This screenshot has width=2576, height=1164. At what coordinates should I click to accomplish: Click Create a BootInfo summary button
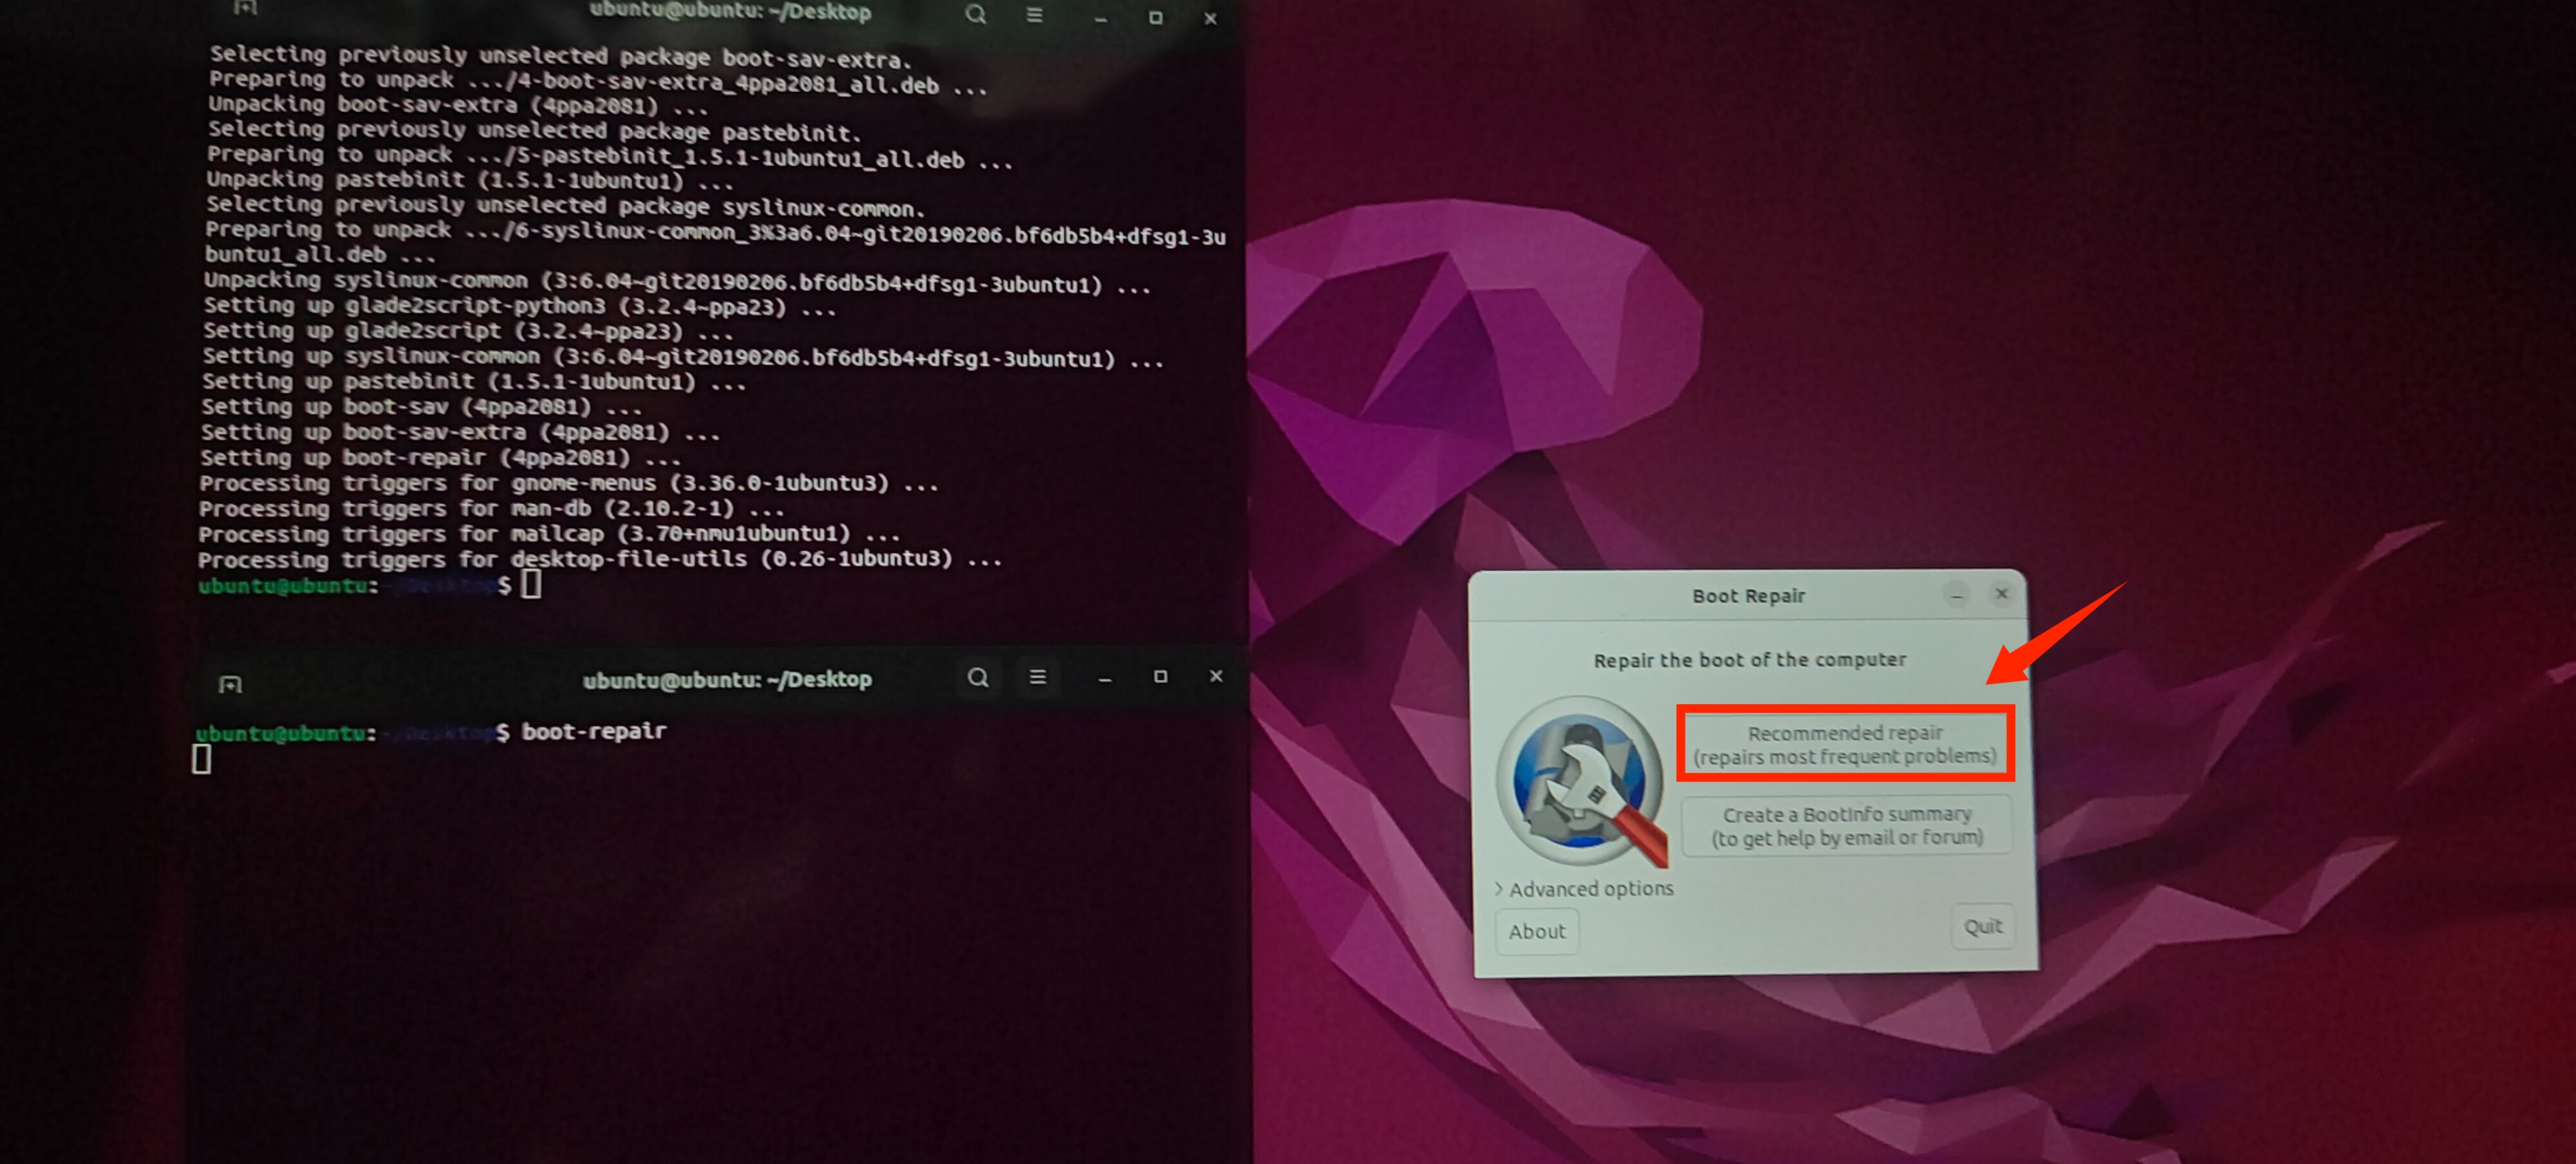click(x=1846, y=825)
